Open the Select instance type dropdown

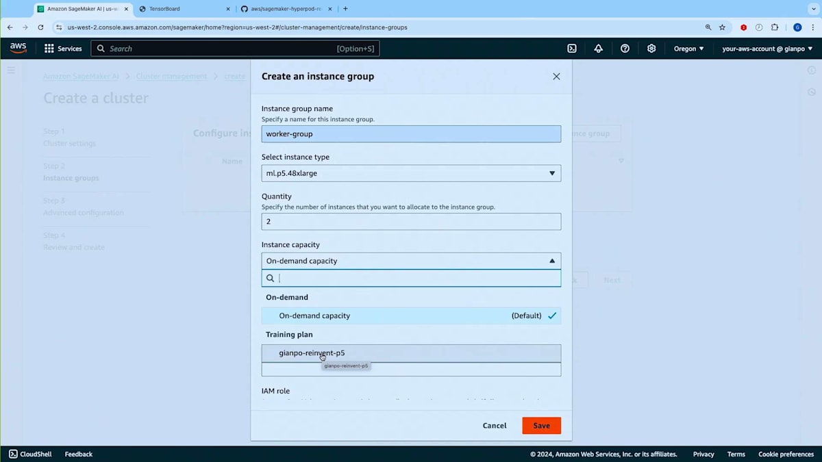coord(411,173)
